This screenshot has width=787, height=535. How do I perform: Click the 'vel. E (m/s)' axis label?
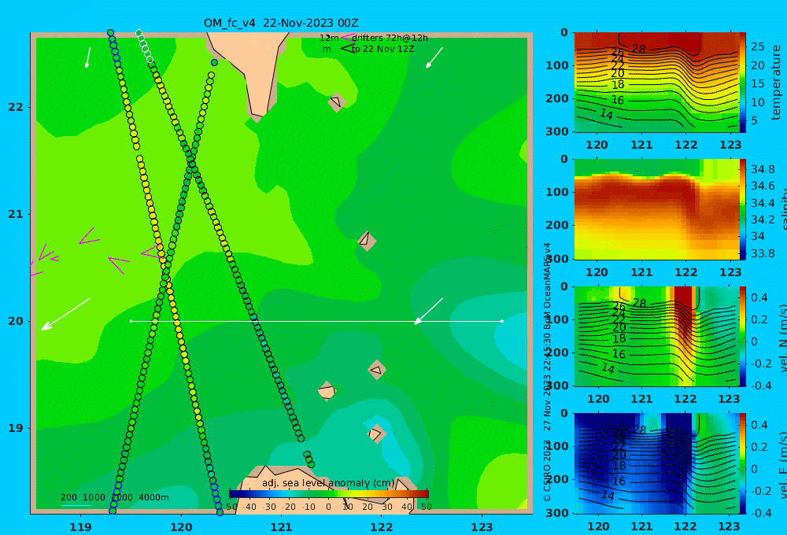(x=782, y=465)
